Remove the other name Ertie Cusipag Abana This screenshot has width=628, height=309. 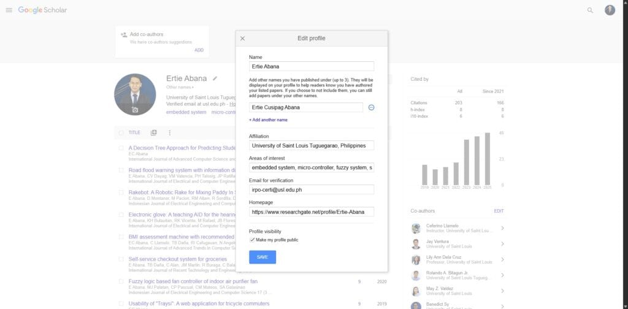(371, 107)
